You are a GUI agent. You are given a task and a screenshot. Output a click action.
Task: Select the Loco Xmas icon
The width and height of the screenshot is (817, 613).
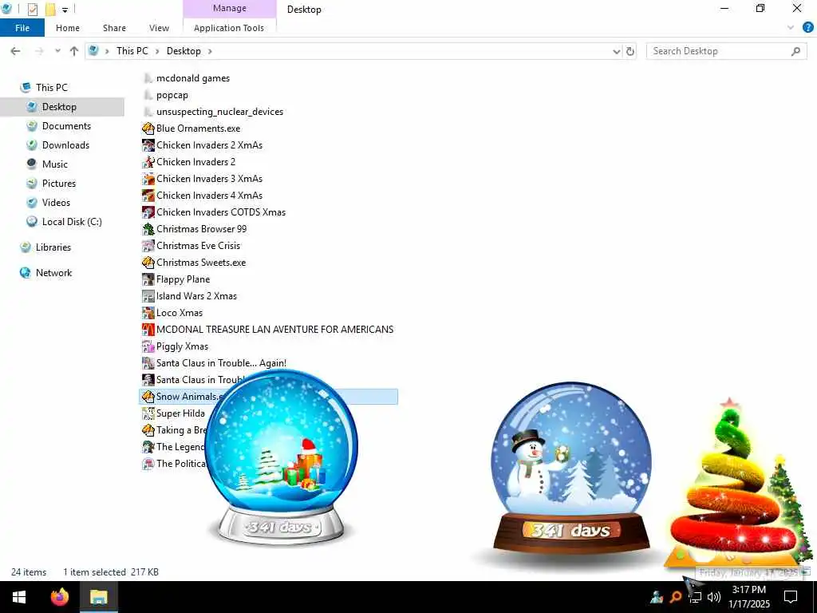coord(148,313)
